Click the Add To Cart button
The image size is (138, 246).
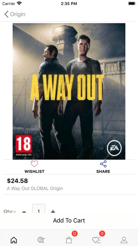tap(69, 220)
